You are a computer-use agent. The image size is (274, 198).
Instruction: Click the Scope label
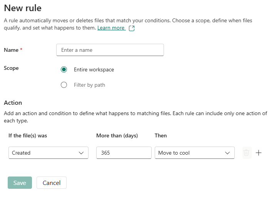[x=11, y=68]
